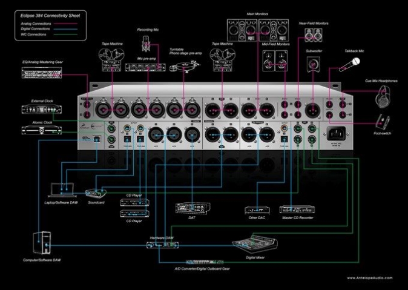408x290 pixels.
Task: Click the Talkback Mic icon
Action: 350,65
